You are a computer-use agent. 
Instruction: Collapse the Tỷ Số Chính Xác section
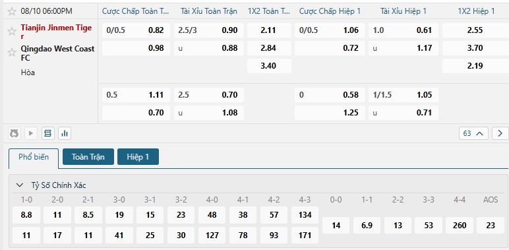[20, 185]
